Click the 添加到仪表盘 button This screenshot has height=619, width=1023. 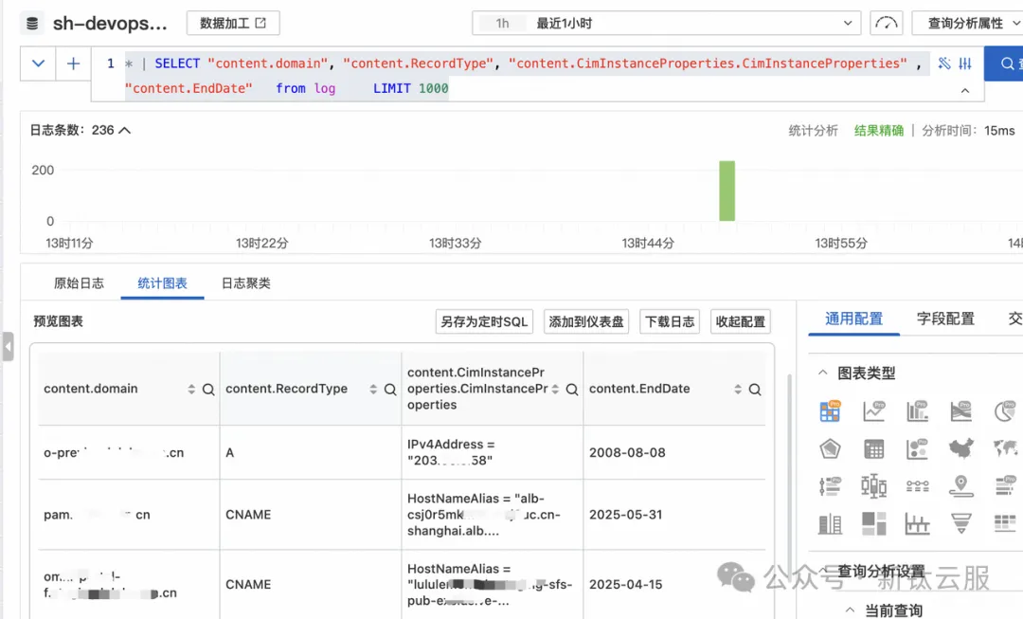586,321
